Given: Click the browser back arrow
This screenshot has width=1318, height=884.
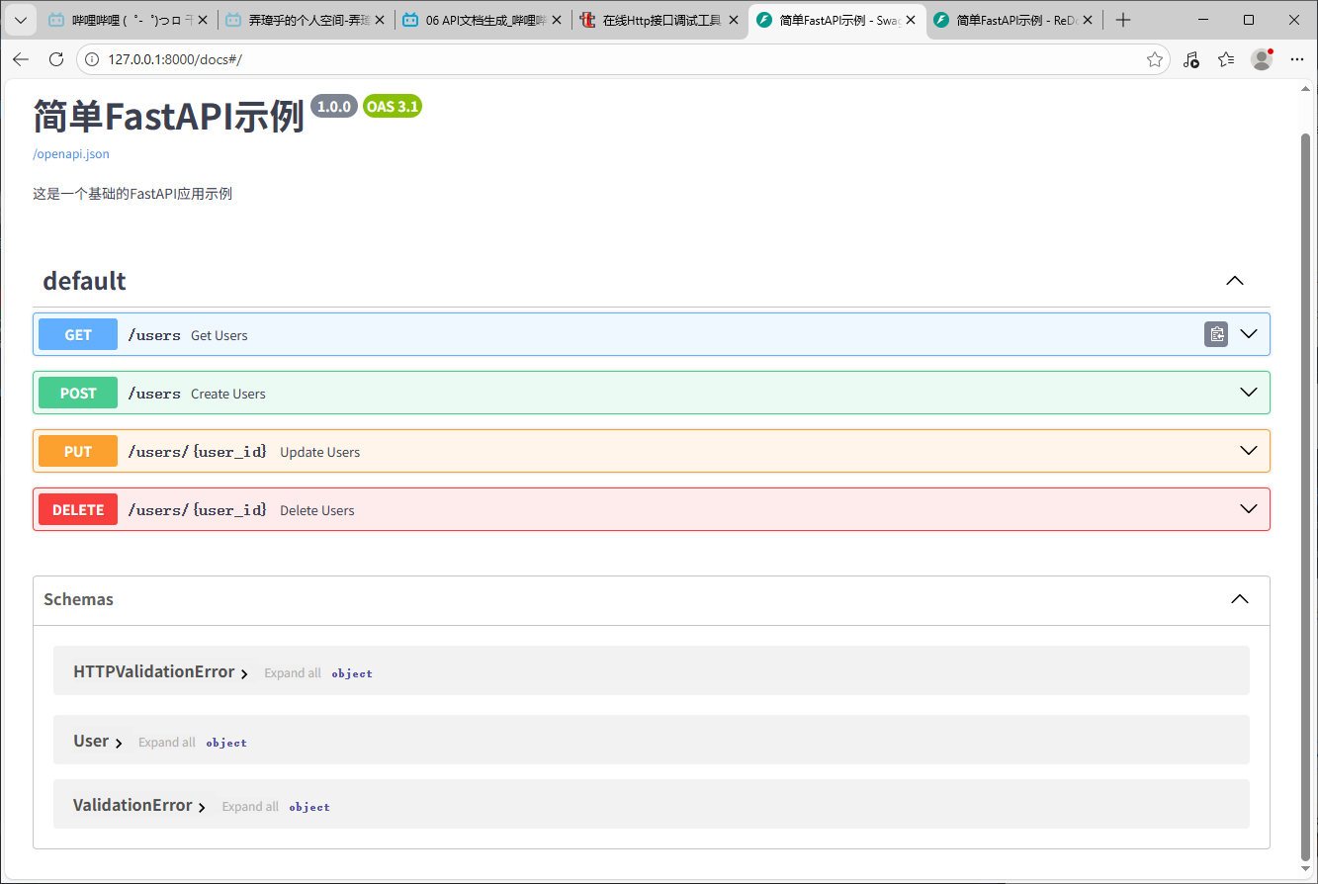Looking at the screenshot, I should 21,59.
